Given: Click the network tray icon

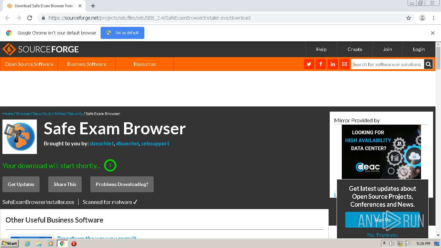Looking at the screenshot, I should (400, 244).
